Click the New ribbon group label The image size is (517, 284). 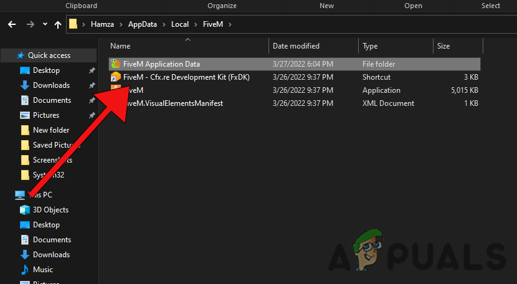click(x=326, y=6)
